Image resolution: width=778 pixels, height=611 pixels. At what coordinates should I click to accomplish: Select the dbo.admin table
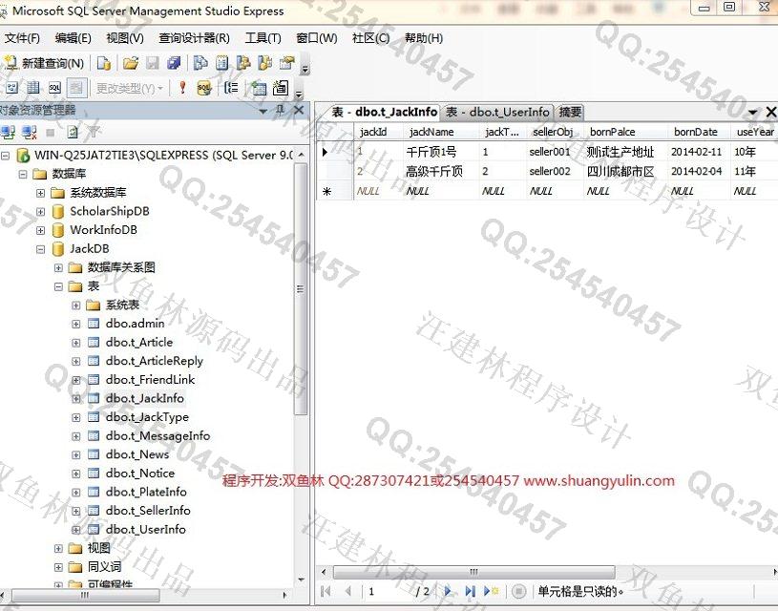135,324
